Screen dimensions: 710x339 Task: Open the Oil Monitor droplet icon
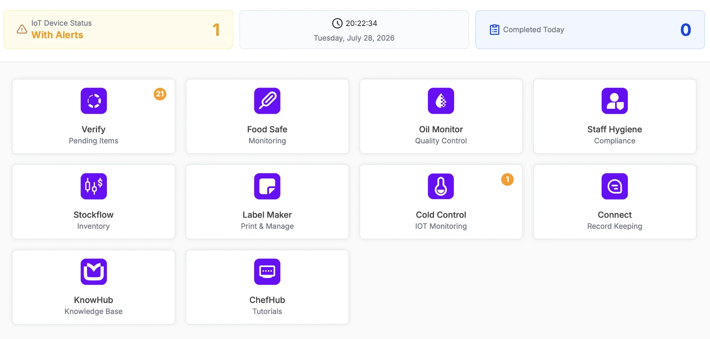pyautogui.click(x=441, y=101)
